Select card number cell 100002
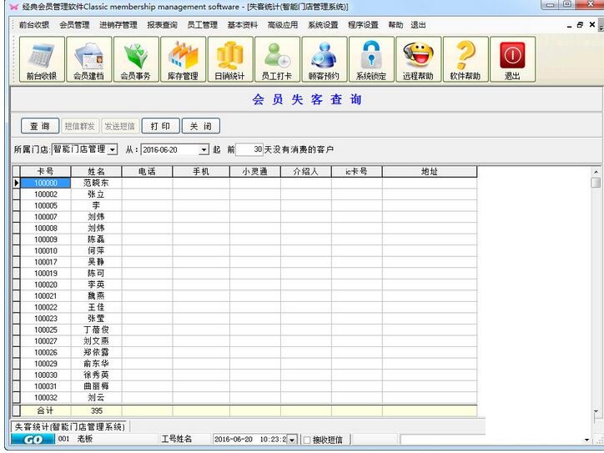 pos(45,194)
